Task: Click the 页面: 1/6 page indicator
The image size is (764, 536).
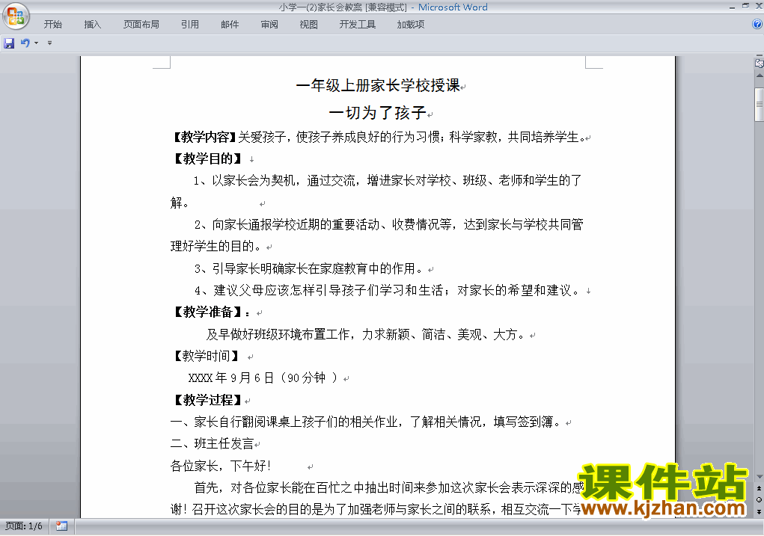Action: coord(24,526)
